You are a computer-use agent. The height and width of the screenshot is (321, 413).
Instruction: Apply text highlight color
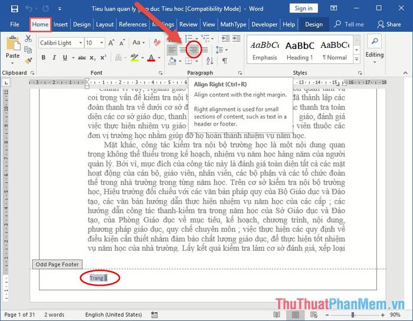pyautogui.click(x=135, y=58)
